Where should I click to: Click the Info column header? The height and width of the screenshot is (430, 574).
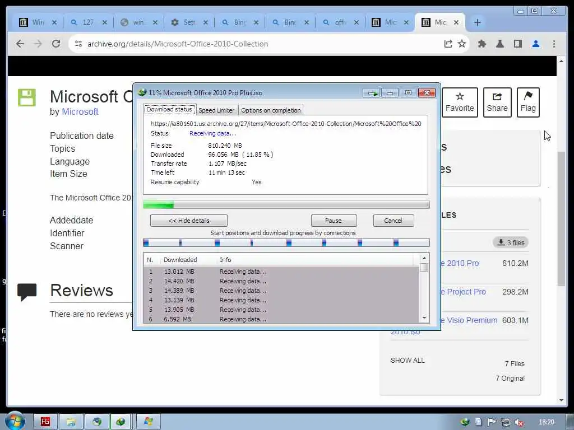[225, 260]
